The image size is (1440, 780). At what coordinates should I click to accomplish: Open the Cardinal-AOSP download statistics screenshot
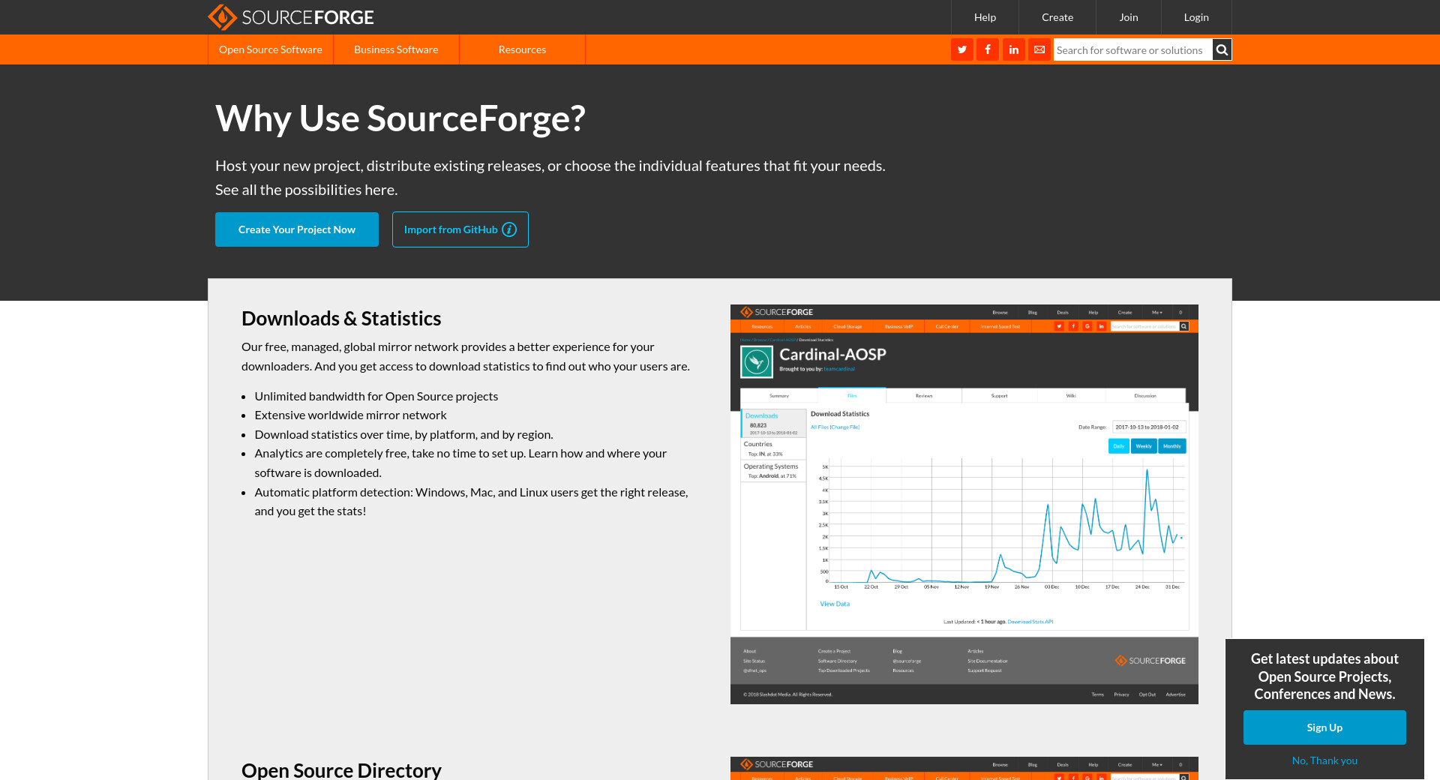pyautogui.click(x=964, y=504)
